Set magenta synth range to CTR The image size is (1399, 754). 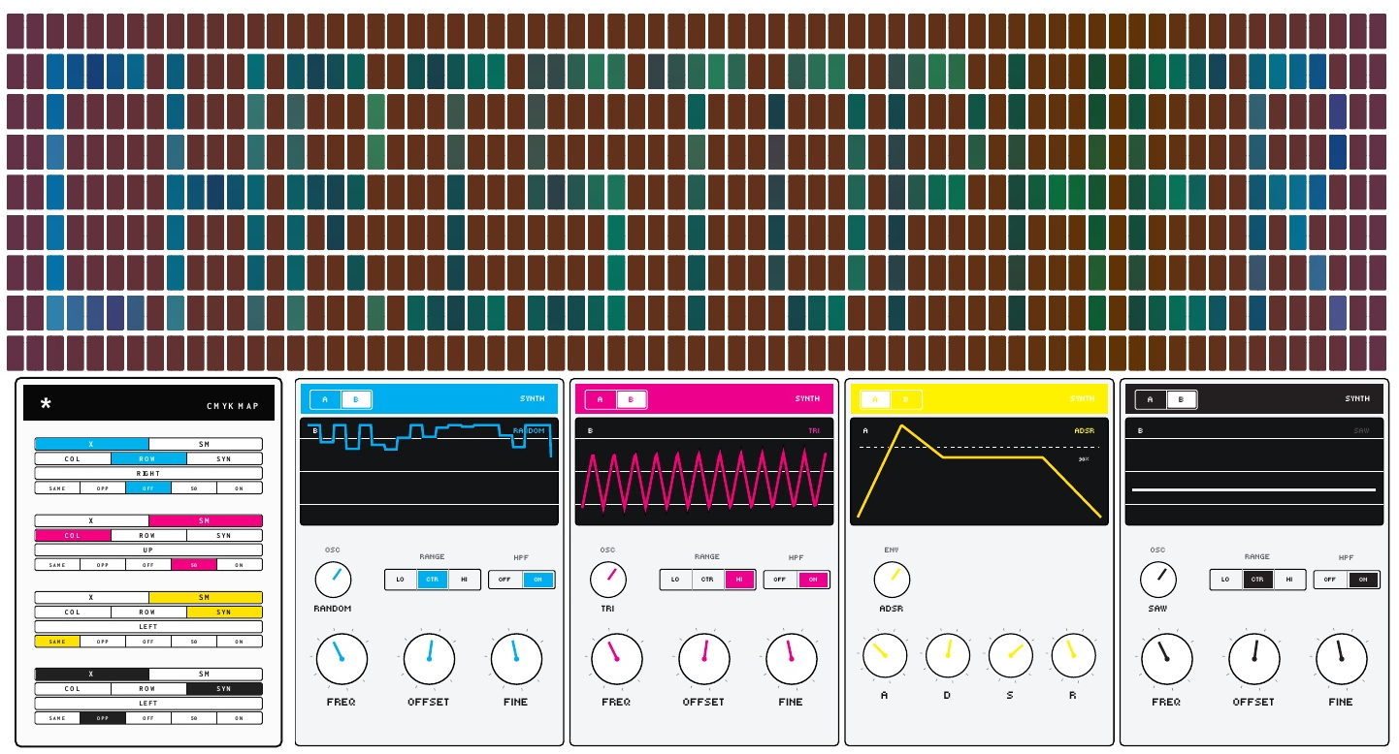coord(707,580)
